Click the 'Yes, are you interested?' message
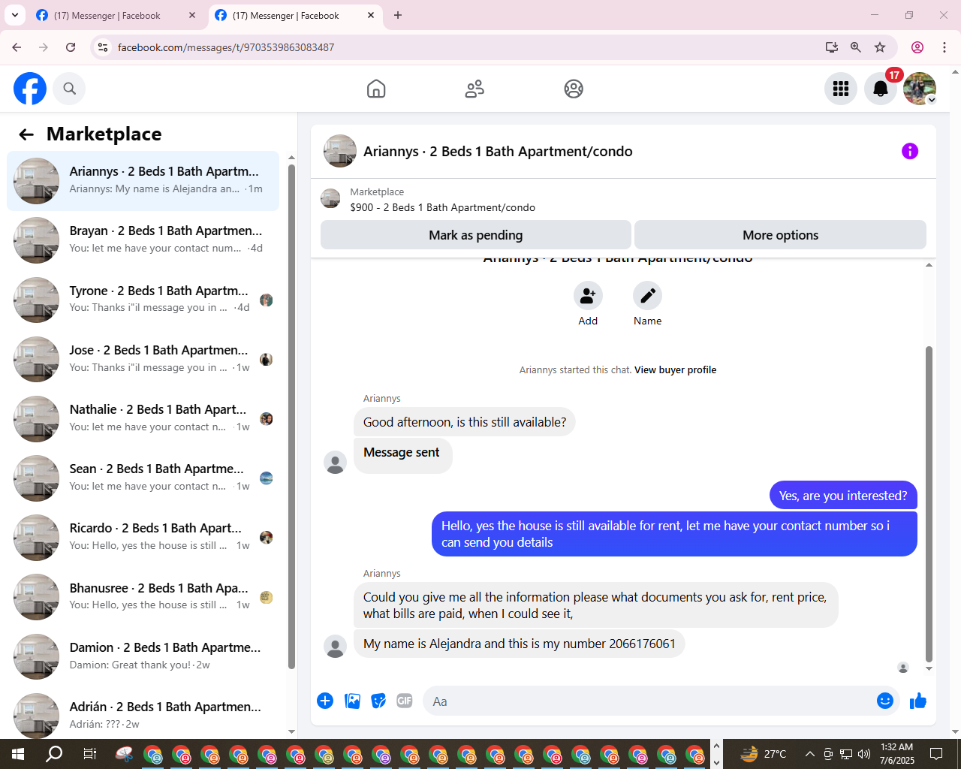Screen dimensions: 961x769 [x=843, y=496]
